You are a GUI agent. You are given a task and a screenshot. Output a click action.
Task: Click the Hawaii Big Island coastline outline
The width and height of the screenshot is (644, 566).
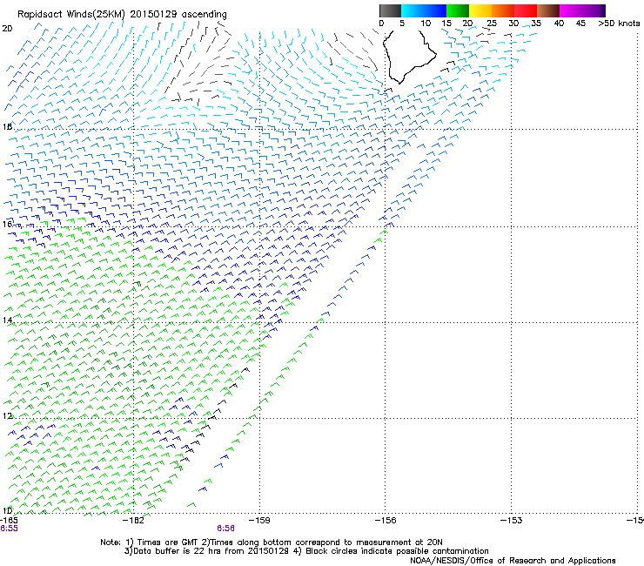tap(410, 57)
